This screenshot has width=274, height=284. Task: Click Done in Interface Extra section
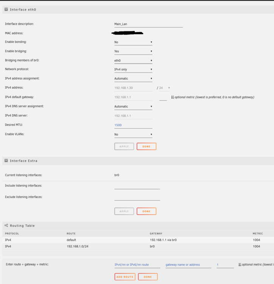click(146, 211)
